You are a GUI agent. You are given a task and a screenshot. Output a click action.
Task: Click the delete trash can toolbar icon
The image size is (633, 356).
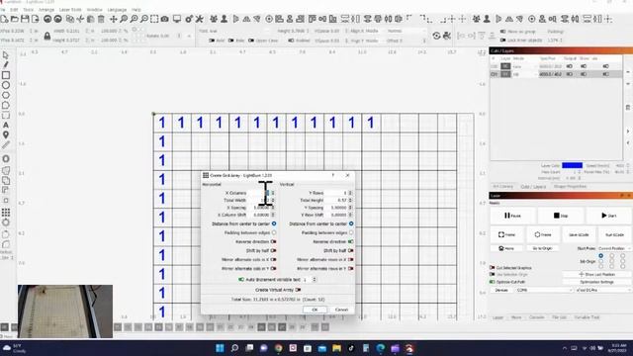tap(101, 19)
